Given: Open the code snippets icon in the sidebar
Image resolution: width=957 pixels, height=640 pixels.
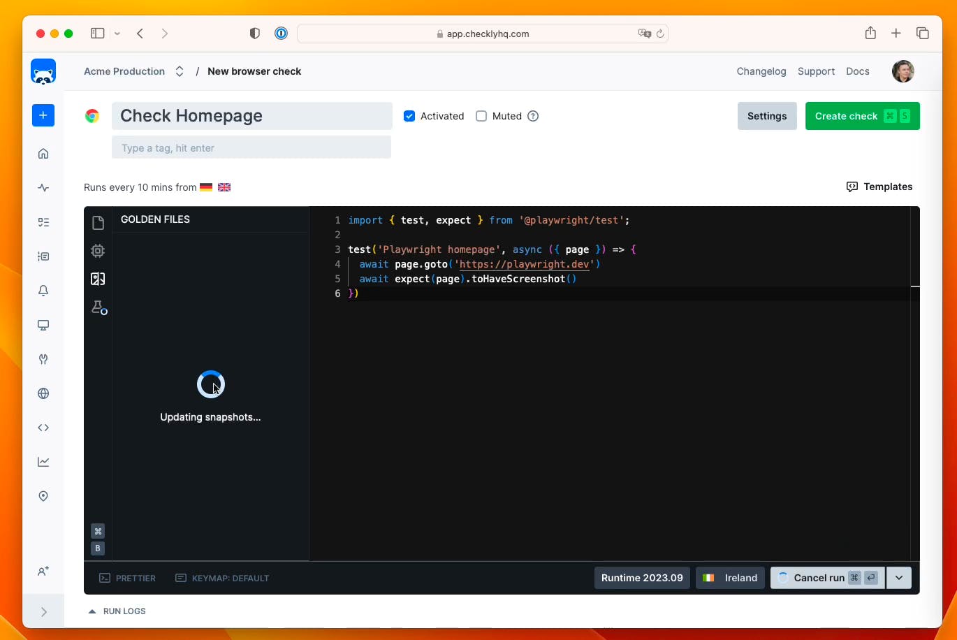Looking at the screenshot, I should 43,428.
